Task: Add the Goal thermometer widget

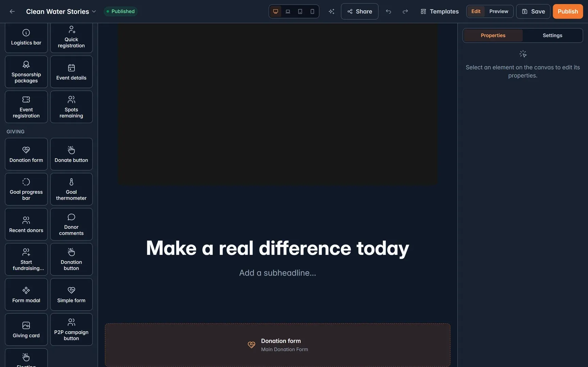Action: click(71, 189)
